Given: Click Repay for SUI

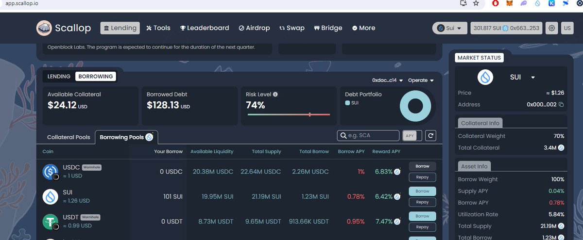Looking at the screenshot, I should click(422, 202).
